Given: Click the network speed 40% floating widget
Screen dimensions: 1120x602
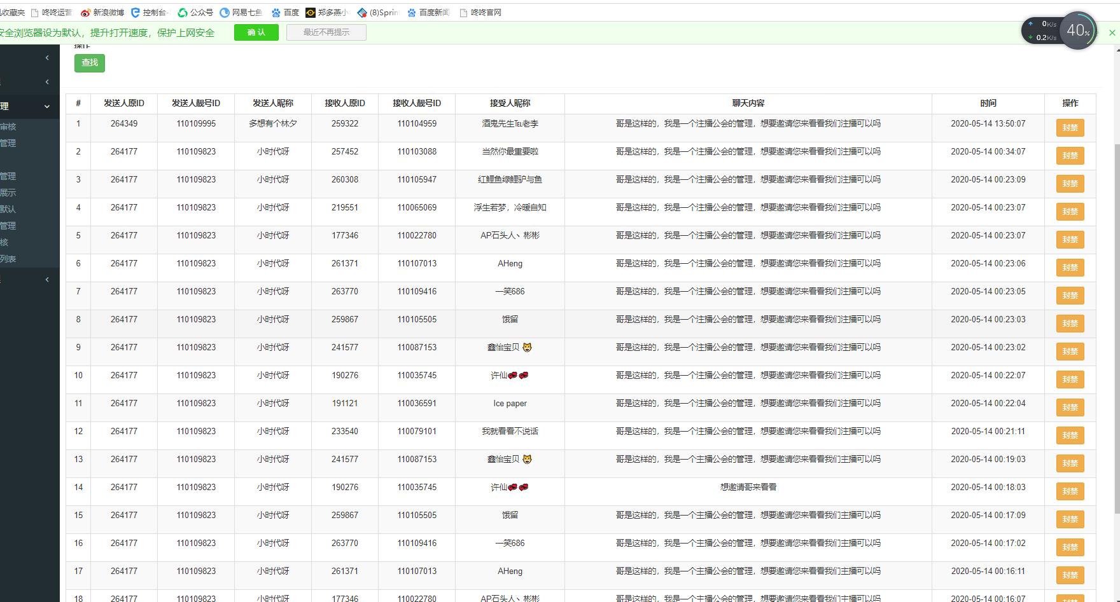Looking at the screenshot, I should click(x=1077, y=31).
